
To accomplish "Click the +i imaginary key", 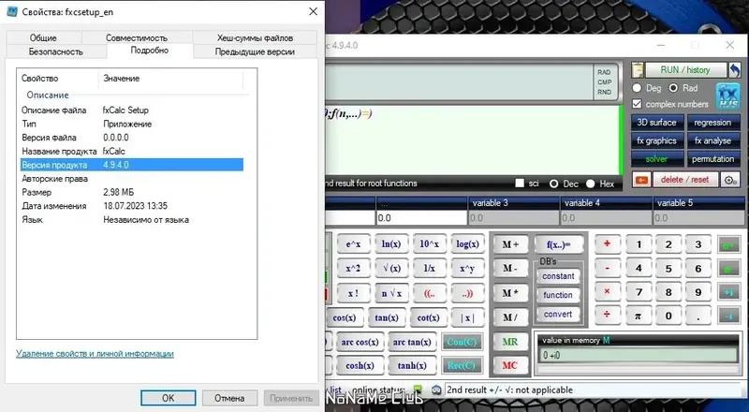I will [x=729, y=292].
